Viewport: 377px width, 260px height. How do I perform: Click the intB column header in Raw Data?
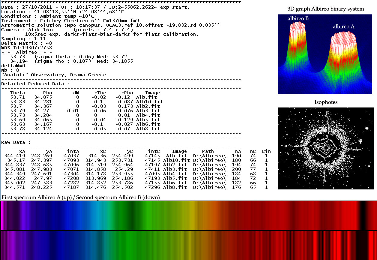click(154, 151)
